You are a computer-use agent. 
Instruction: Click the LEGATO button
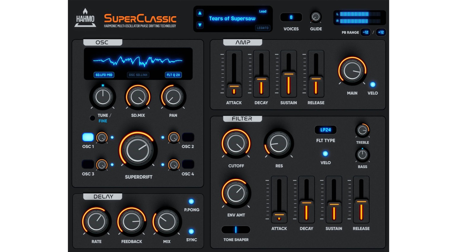pos(263,28)
